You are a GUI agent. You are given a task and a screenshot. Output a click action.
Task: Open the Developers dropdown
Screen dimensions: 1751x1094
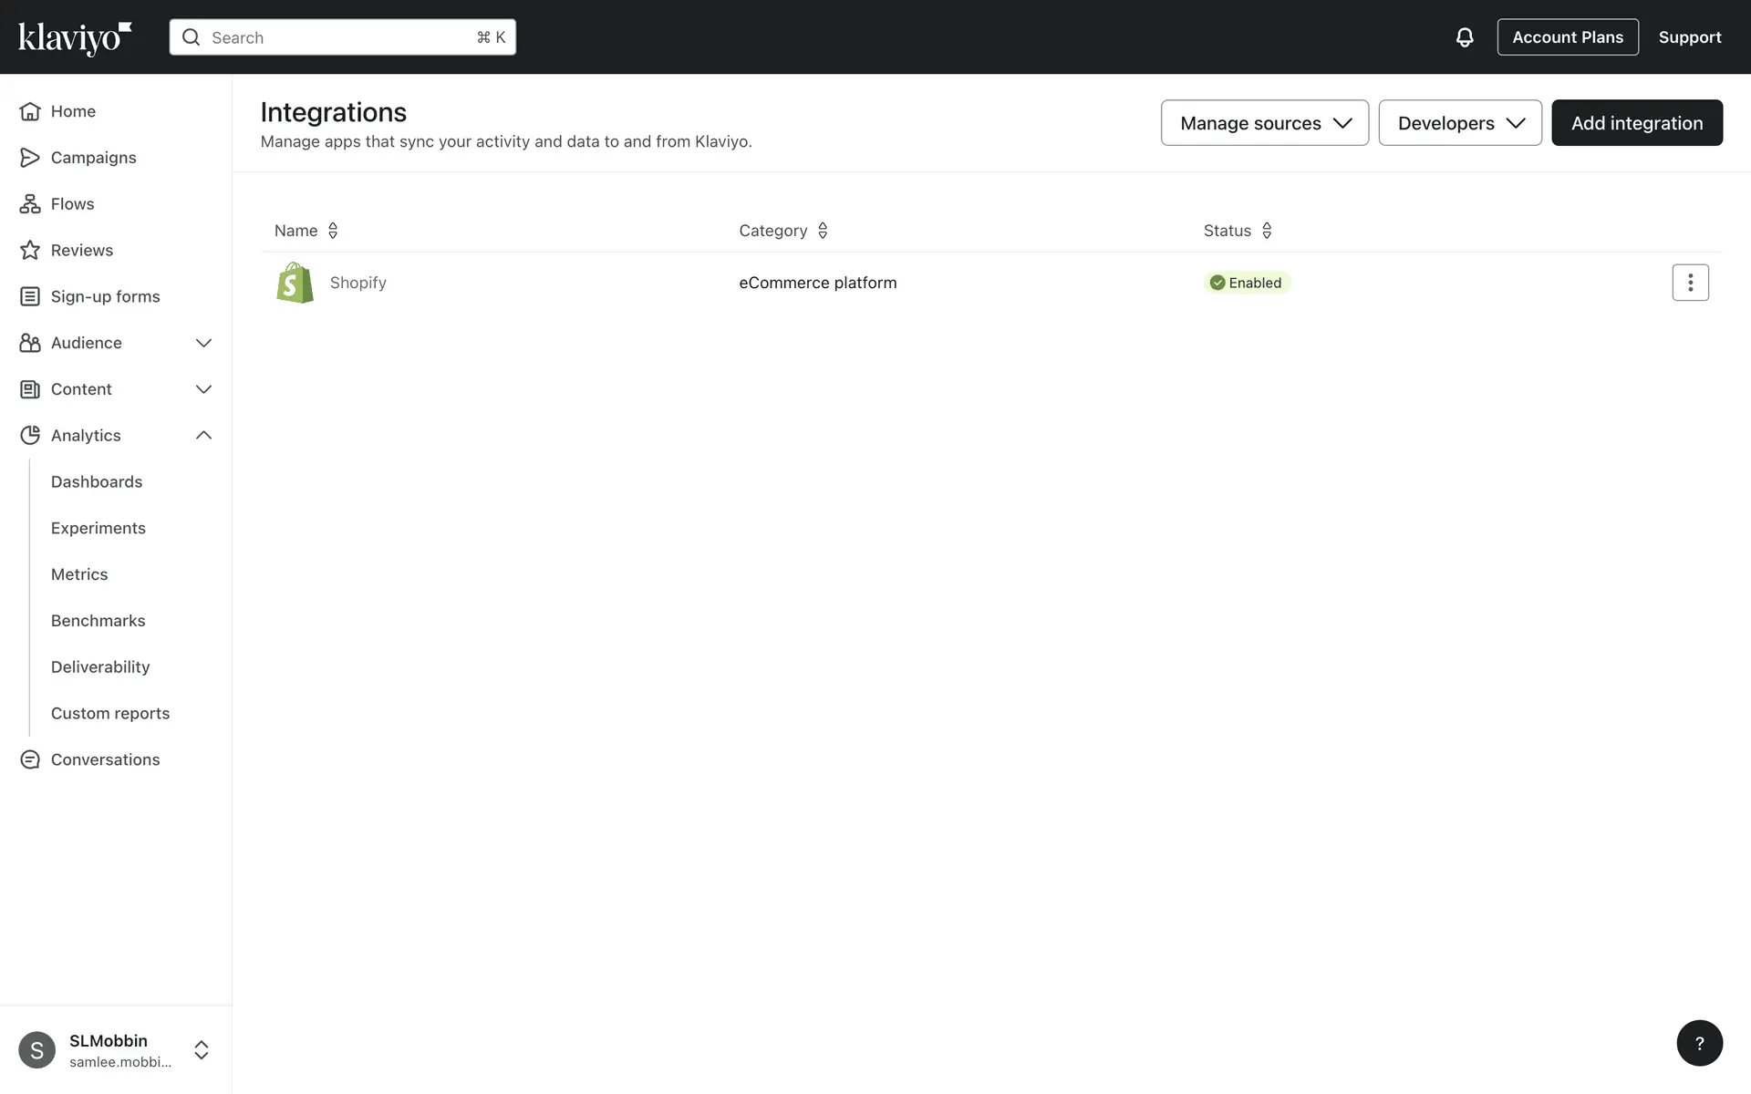click(x=1459, y=123)
